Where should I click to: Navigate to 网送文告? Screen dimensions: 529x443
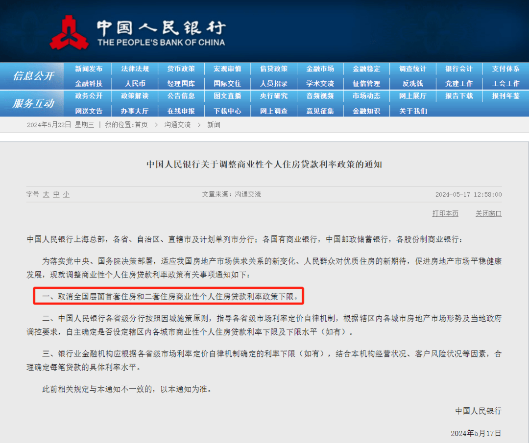[x=88, y=111]
